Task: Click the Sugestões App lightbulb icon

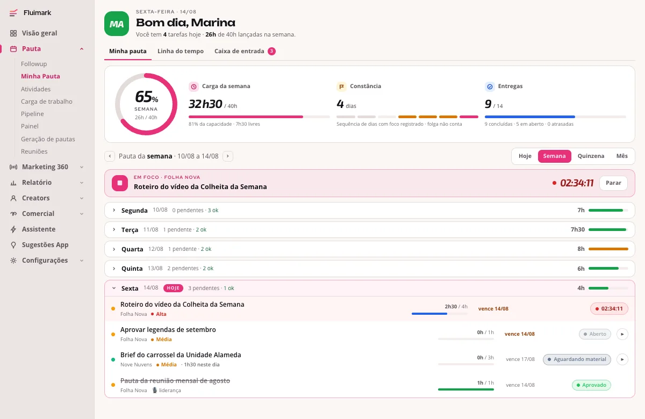Action: [x=13, y=245]
